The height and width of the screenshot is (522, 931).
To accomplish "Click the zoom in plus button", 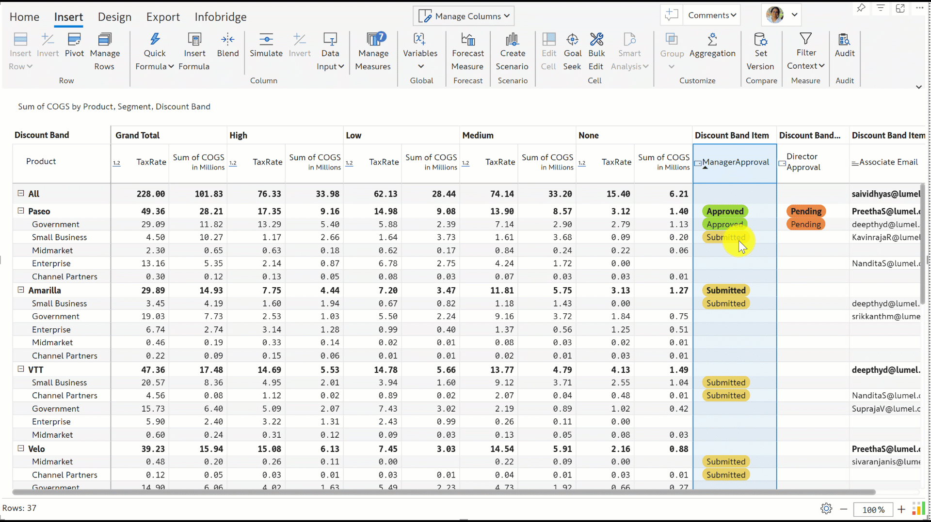I will coord(901,509).
